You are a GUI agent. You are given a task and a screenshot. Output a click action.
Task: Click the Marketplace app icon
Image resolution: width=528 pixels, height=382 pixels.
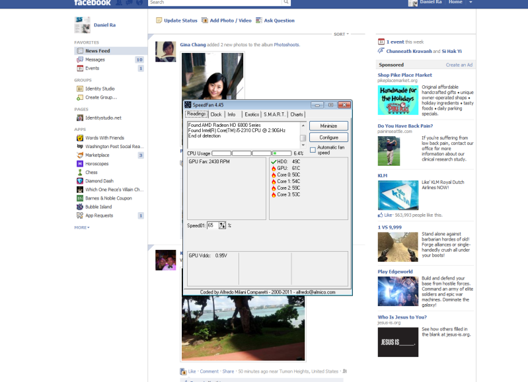80,155
